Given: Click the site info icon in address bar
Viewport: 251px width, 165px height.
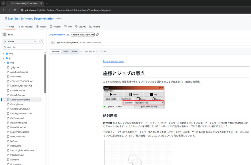Looking at the screenshot, I should tap(22, 10).
